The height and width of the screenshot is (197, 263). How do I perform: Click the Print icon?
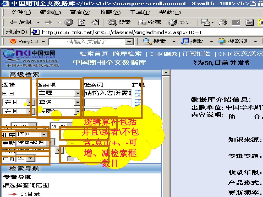tap(223, 22)
